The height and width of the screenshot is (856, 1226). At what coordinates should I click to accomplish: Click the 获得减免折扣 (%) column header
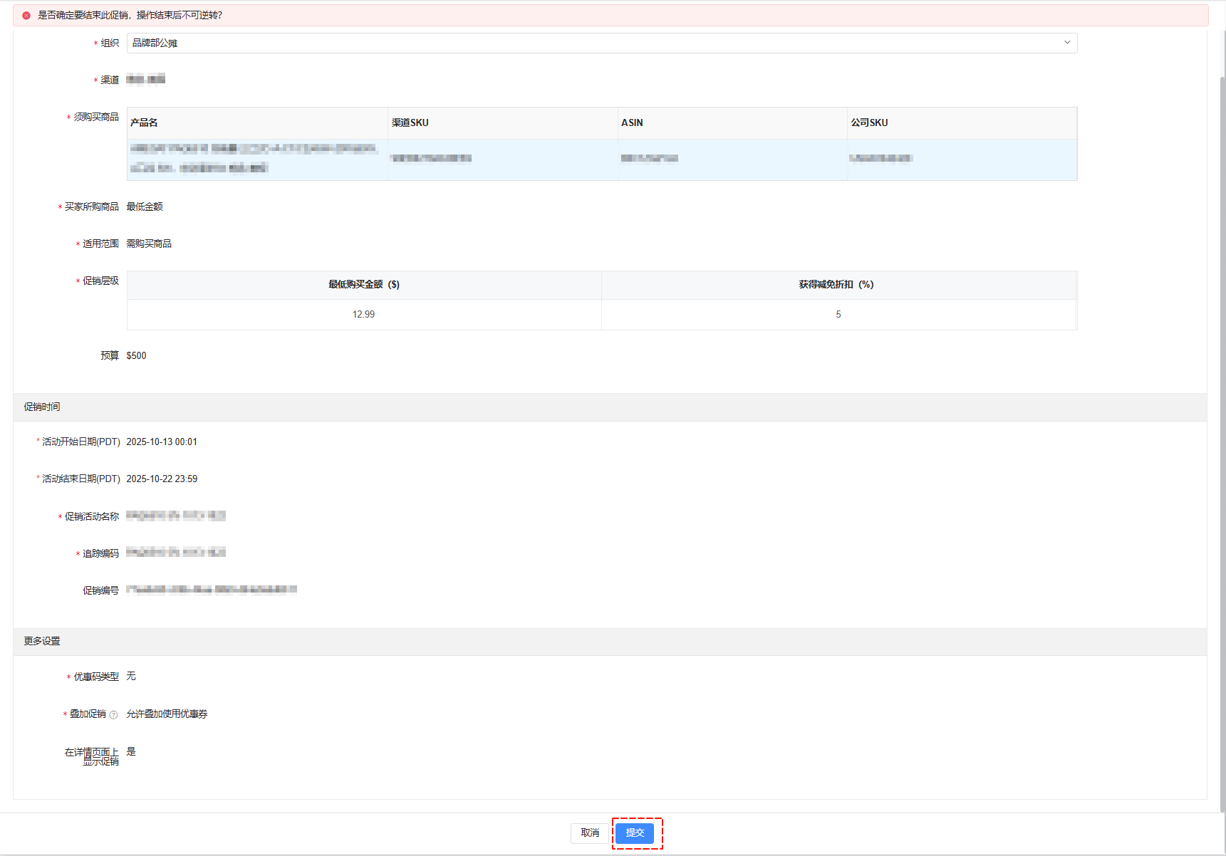[838, 284]
